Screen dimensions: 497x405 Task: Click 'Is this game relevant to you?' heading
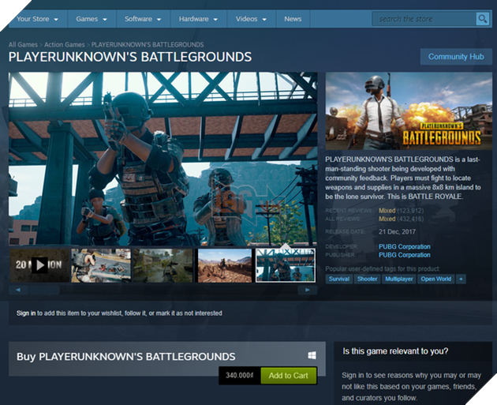point(395,351)
